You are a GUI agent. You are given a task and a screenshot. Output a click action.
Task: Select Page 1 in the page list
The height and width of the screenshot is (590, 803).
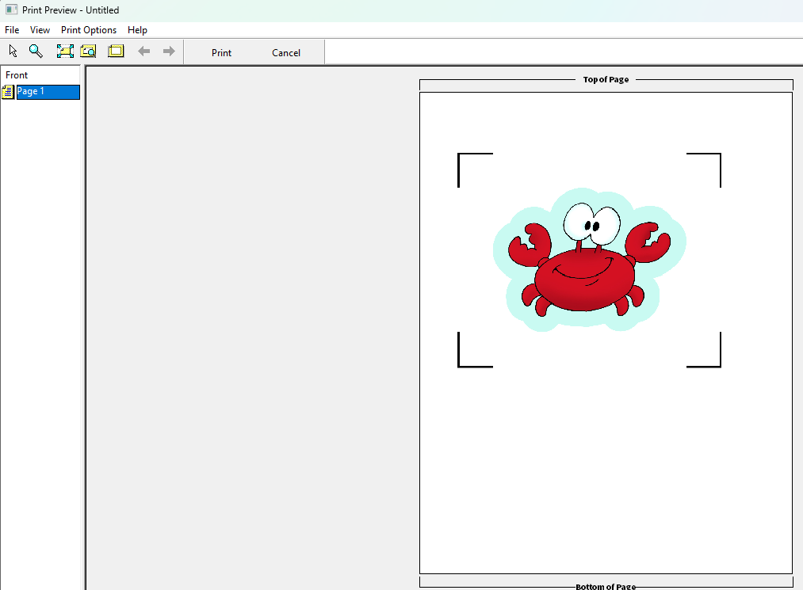point(48,92)
